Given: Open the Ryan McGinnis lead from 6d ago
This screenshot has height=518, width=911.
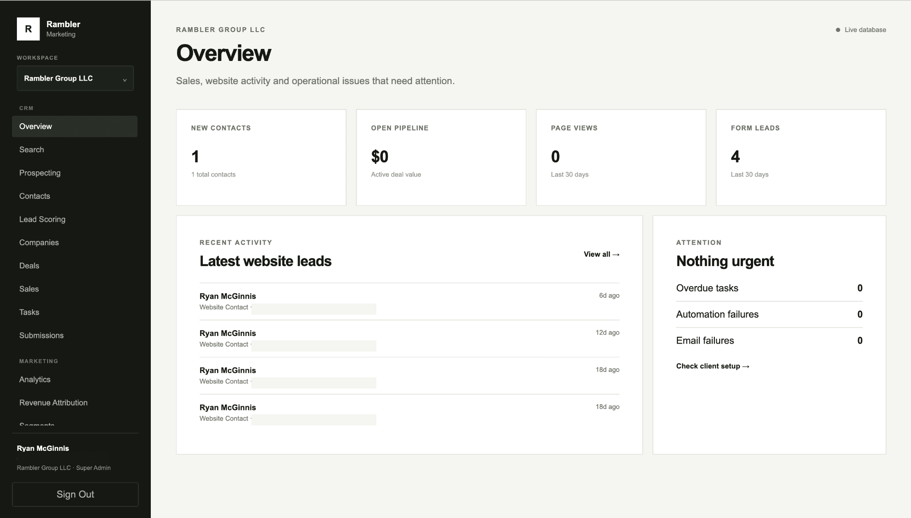Looking at the screenshot, I should [x=409, y=302].
